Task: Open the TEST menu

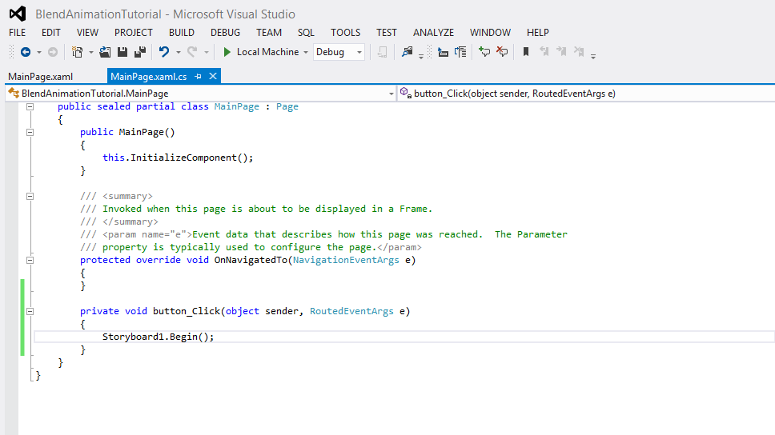Action: pos(387,33)
